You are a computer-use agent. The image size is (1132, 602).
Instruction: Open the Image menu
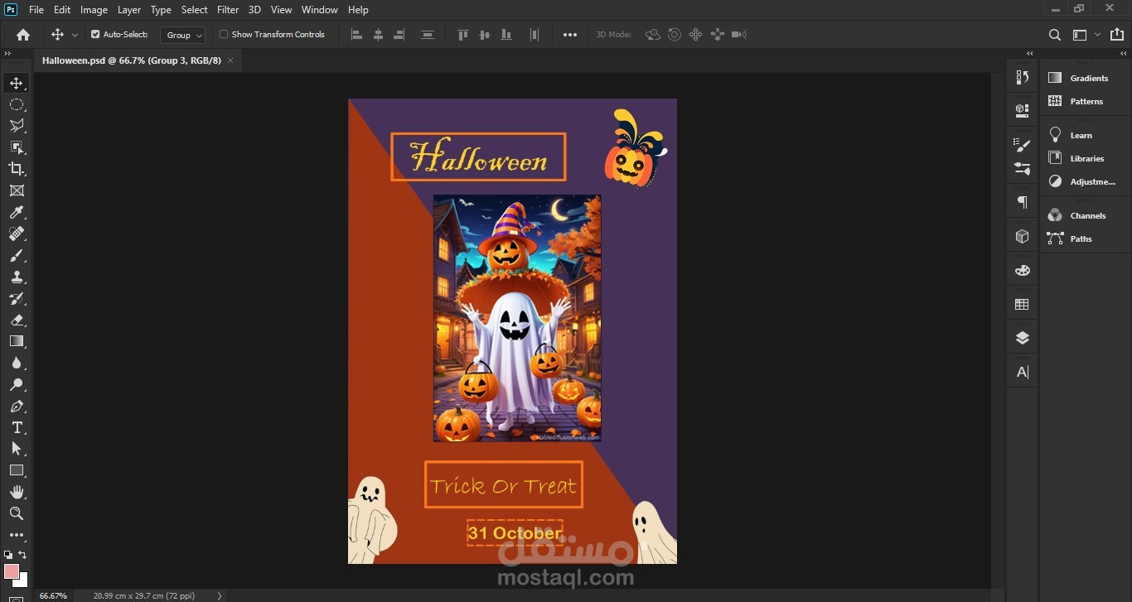point(94,10)
